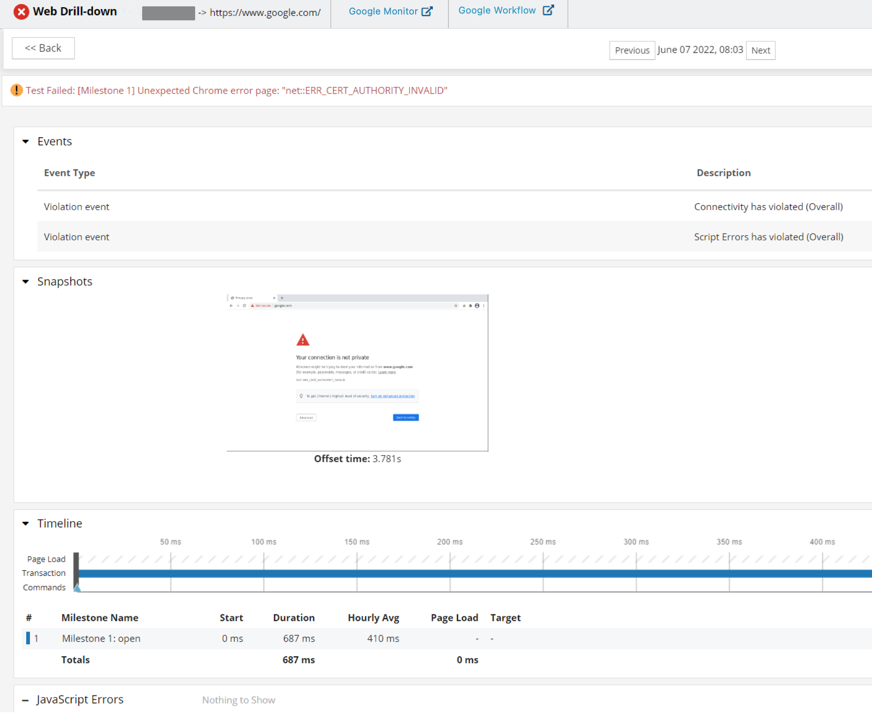Image resolution: width=872 pixels, height=719 pixels.
Task: Click the red failed status X icon
Action: (21, 12)
